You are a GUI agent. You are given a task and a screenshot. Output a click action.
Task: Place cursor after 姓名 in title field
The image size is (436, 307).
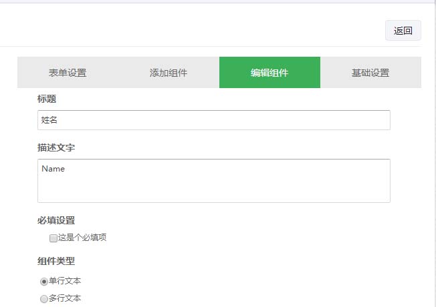pyautogui.click(x=60, y=120)
